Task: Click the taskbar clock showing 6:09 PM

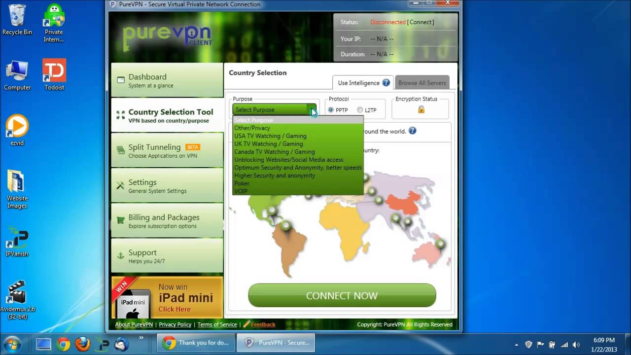Action: (x=604, y=344)
